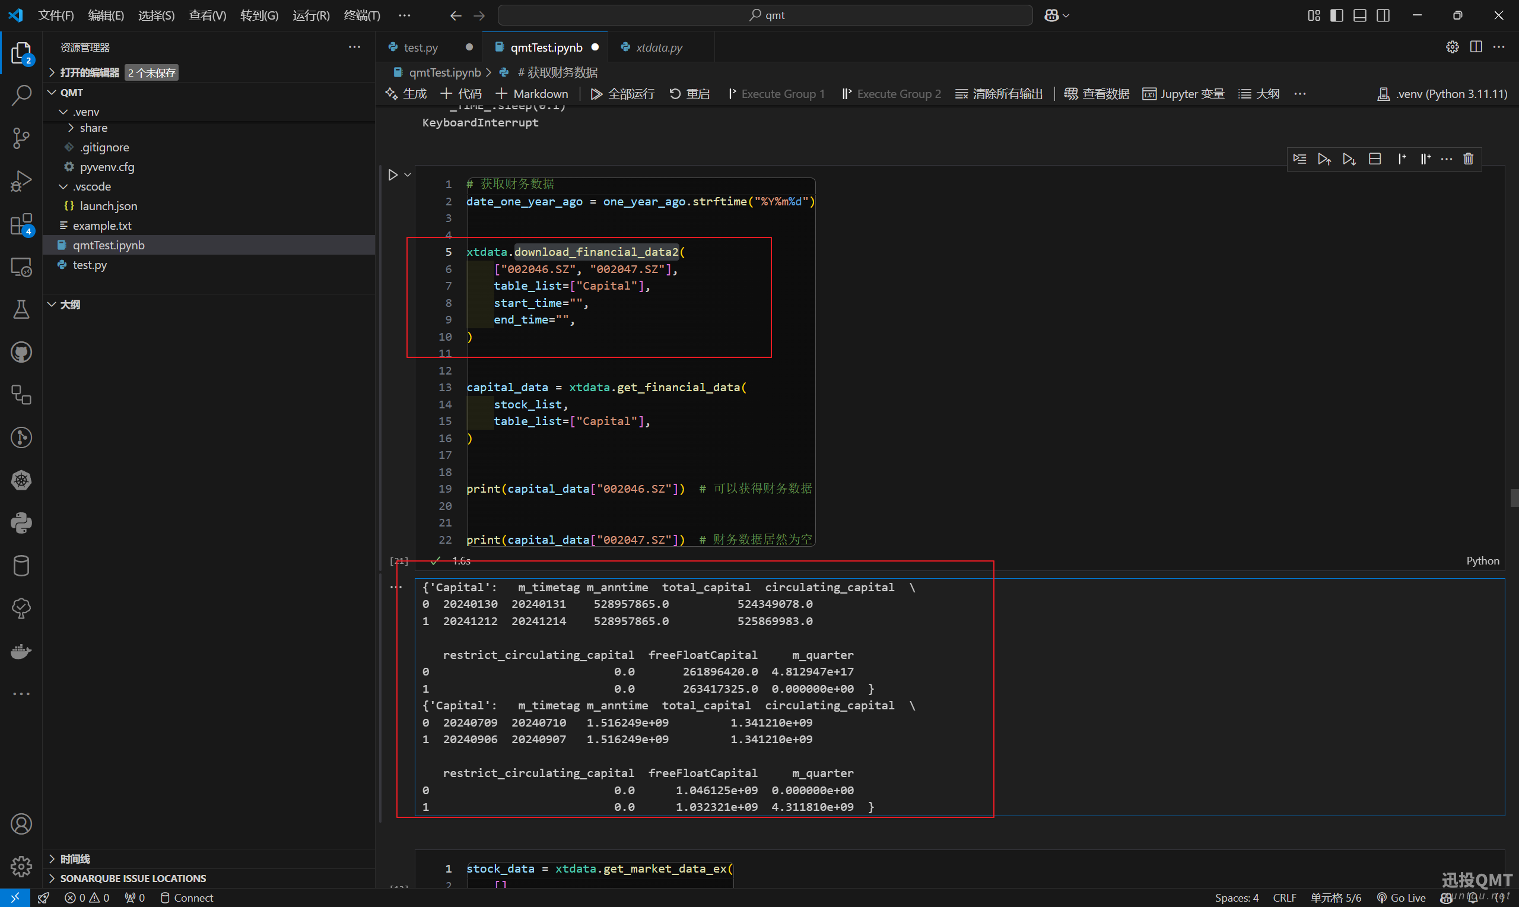Open the Python extension view

(x=21, y=523)
